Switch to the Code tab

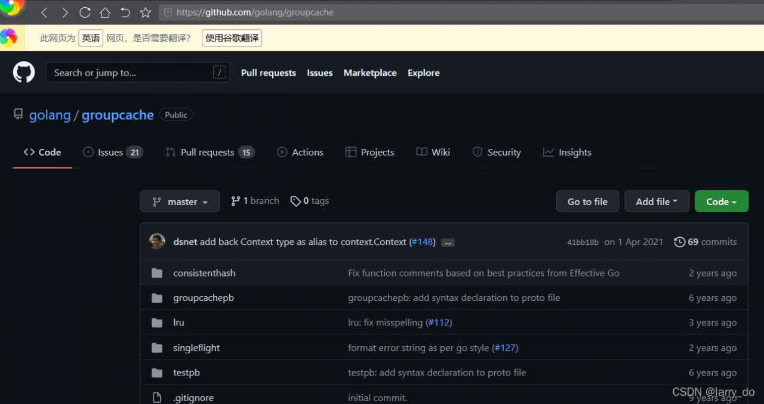(x=42, y=153)
